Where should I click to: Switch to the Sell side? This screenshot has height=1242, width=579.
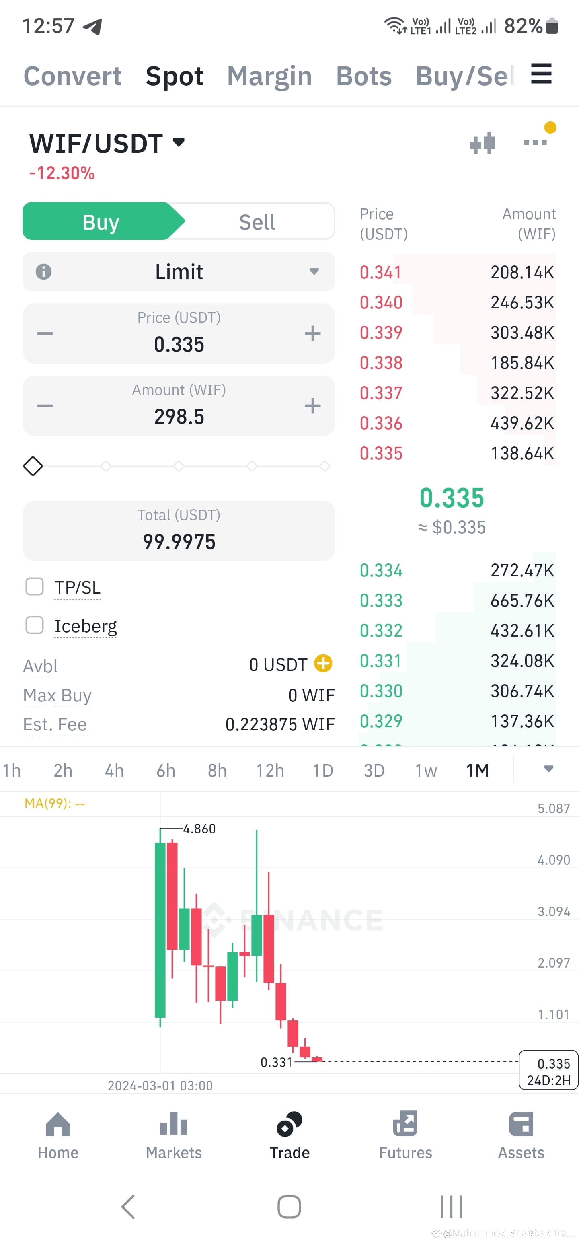pyautogui.click(x=257, y=222)
